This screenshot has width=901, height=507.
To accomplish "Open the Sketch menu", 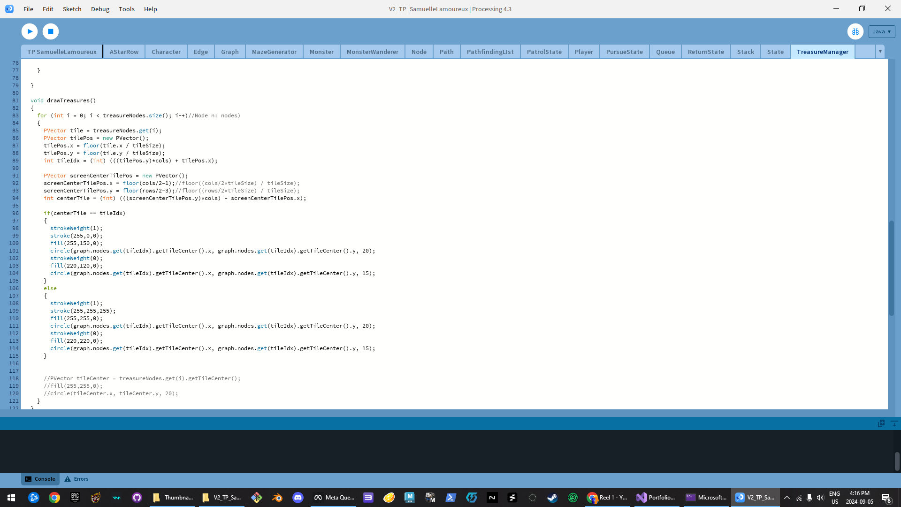I will pyautogui.click(x=72, y=9).
